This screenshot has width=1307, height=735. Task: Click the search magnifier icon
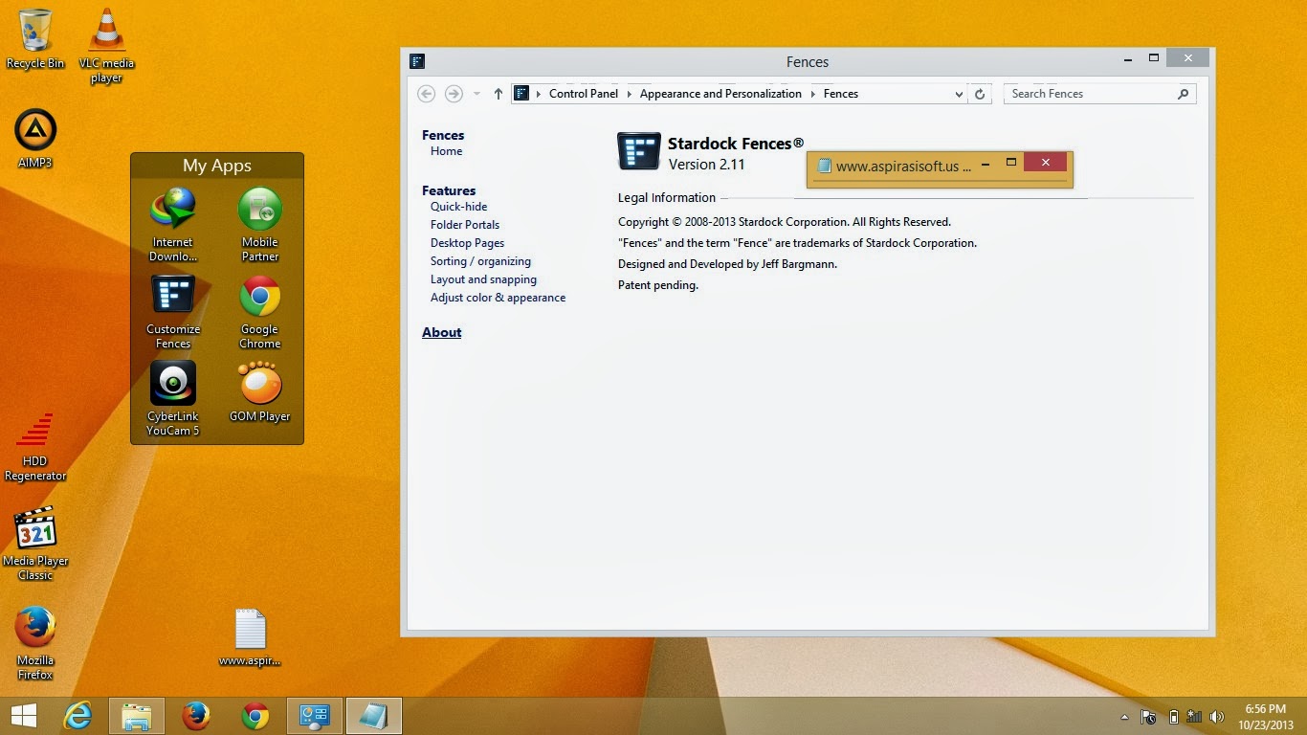point(1184,94)
